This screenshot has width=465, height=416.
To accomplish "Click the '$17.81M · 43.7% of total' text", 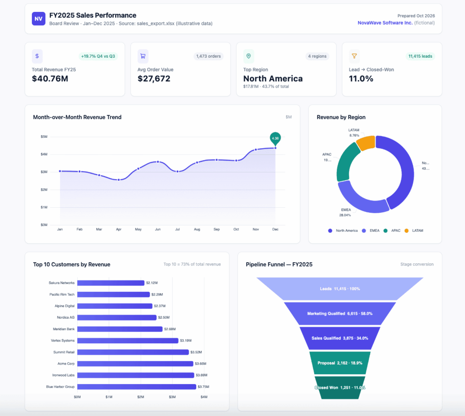I will [266, 87].
